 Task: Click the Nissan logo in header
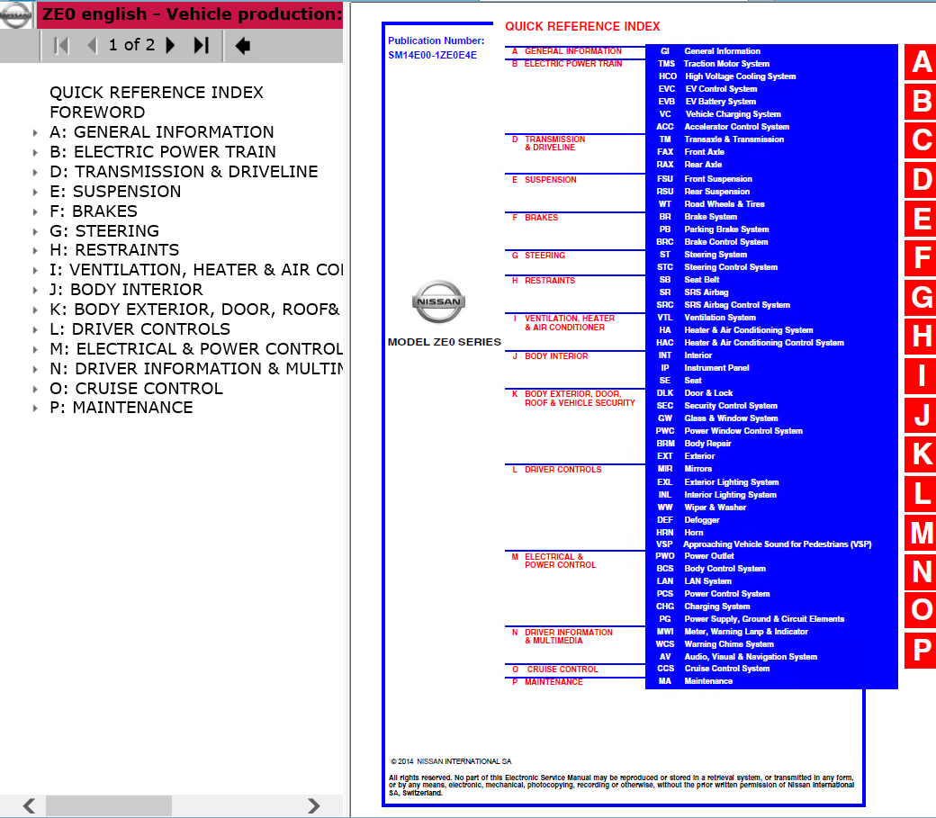[15, 15]
